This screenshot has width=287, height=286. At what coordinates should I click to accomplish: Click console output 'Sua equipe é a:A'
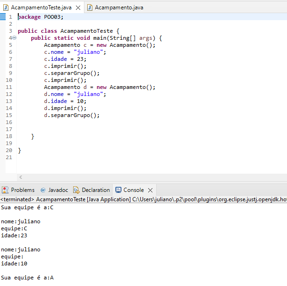[x=27, y=278]
